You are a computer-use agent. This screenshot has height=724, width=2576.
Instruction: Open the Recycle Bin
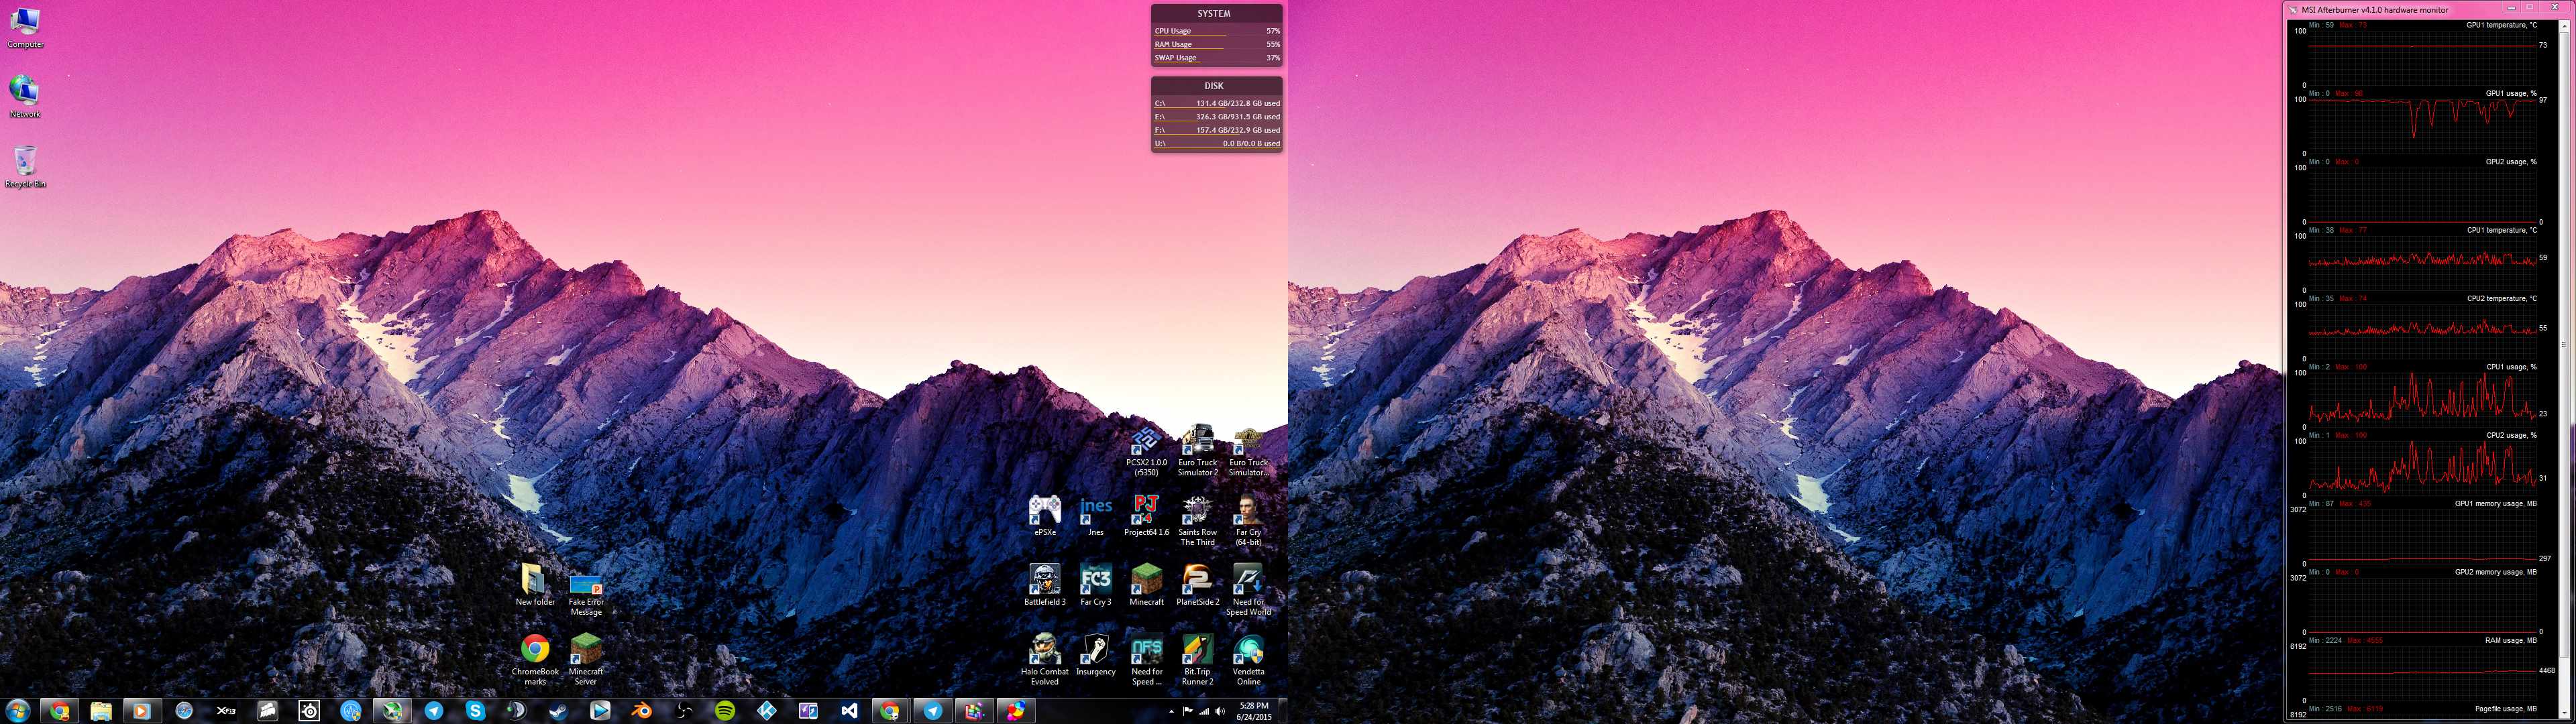[x=25, y=166]
